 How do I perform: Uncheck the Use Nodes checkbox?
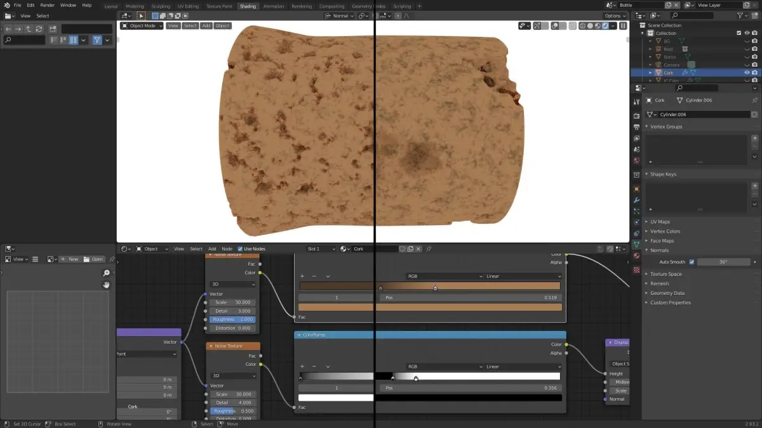pyautogui.click(x=240, y=249)
